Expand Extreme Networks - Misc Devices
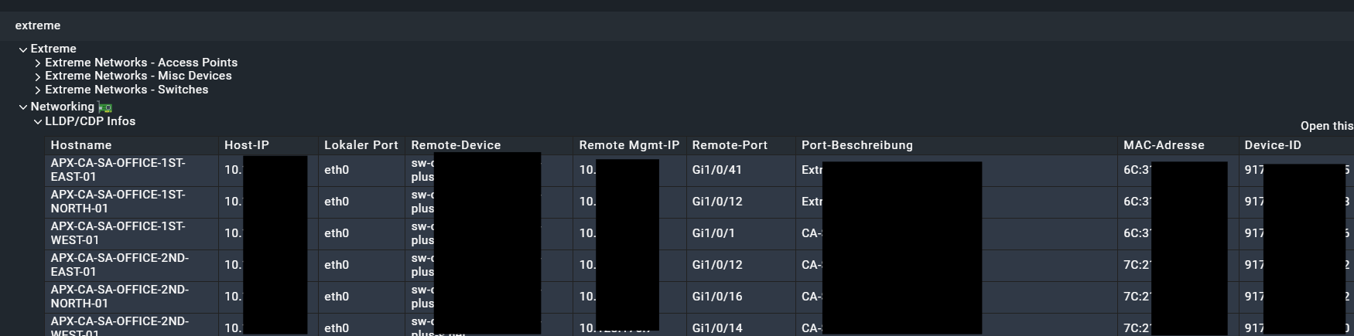1354x336 pixels. coord(38,76)
